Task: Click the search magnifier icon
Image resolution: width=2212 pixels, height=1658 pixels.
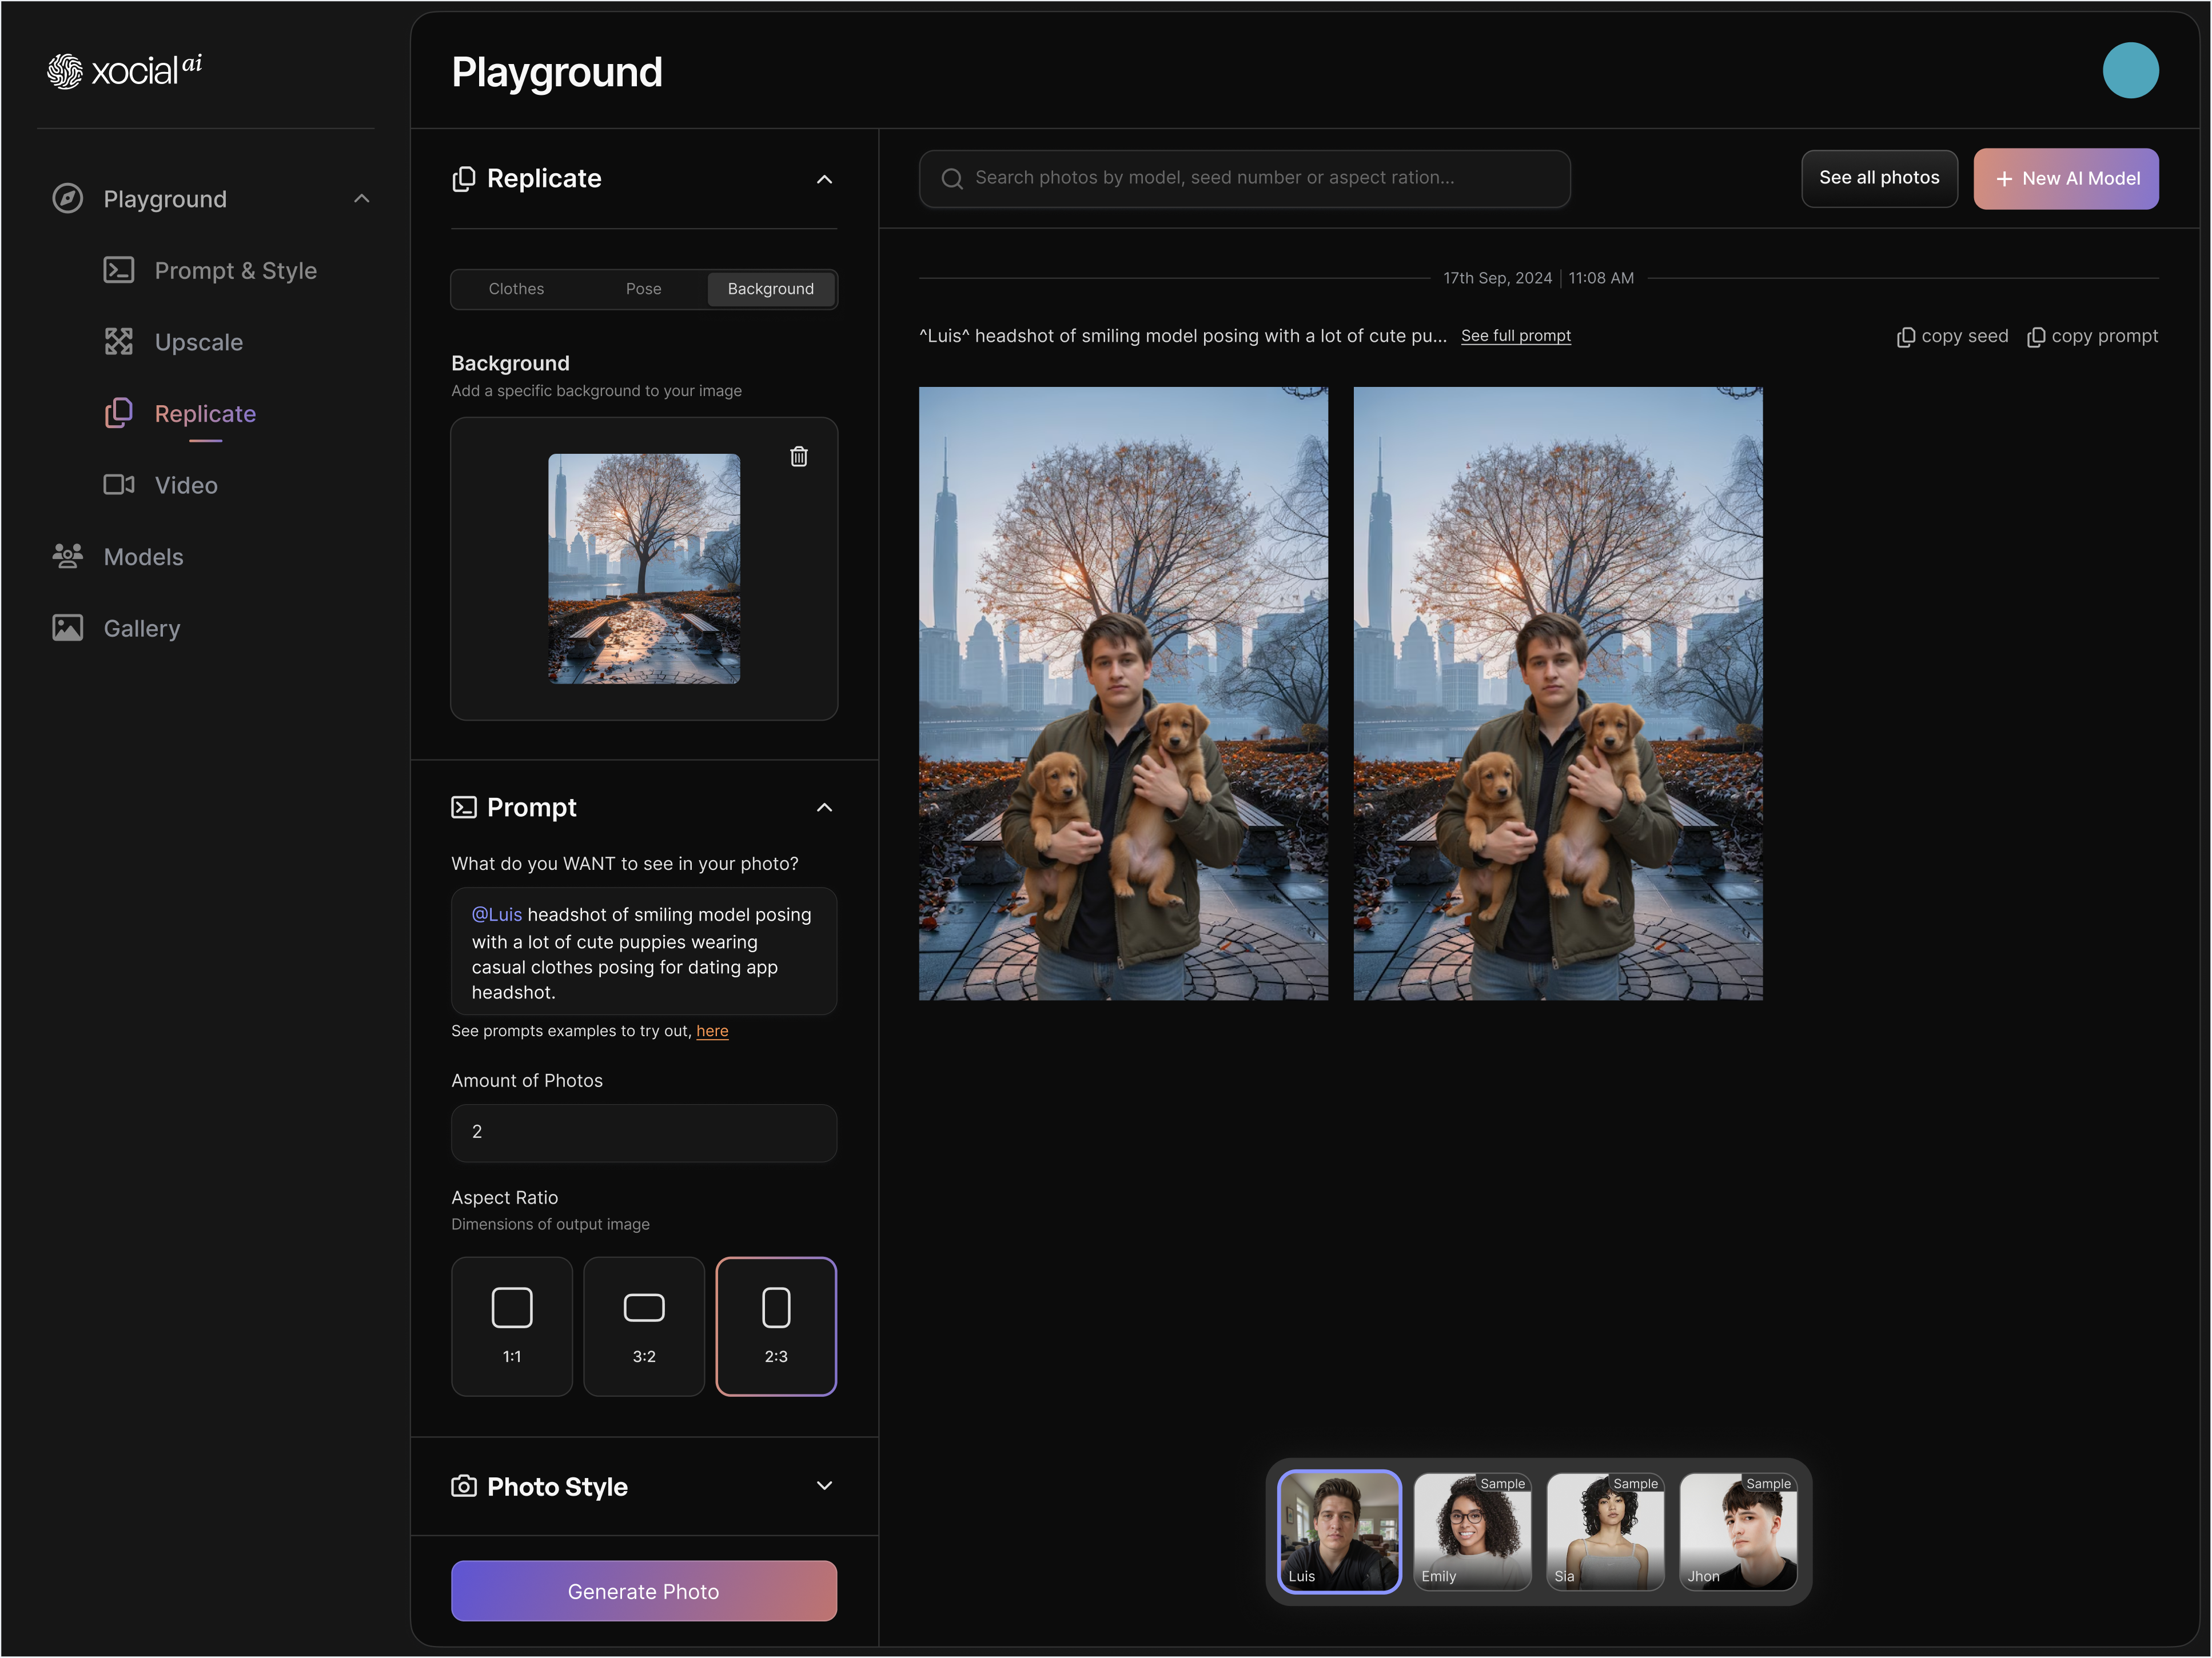Action: click(x=952, y=179)
